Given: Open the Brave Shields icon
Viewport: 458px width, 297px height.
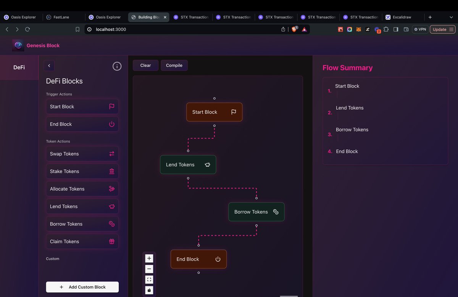Looking at the screenshot, I should (294, 29).
